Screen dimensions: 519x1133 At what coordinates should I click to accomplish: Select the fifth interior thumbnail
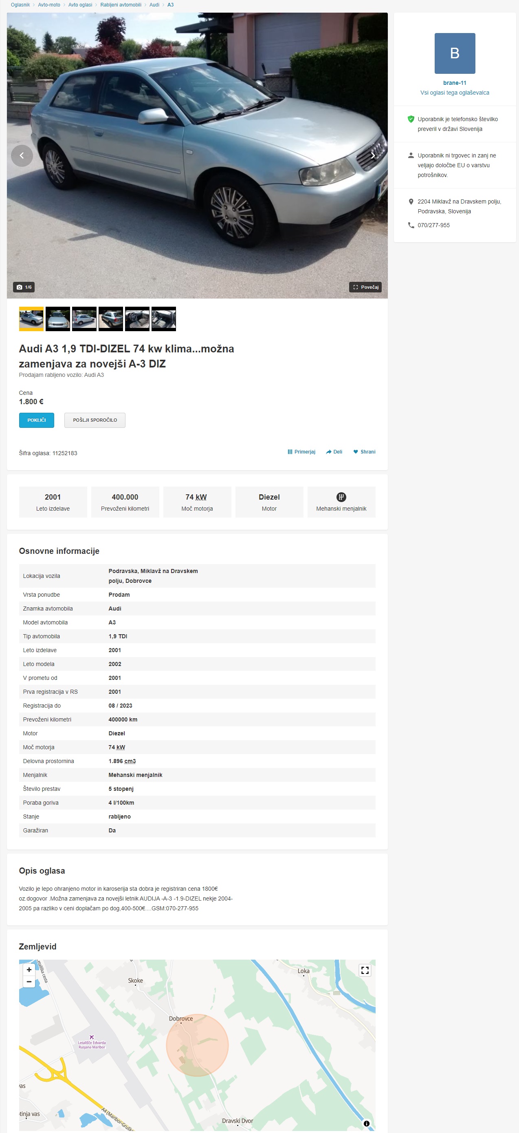[137, 319]
